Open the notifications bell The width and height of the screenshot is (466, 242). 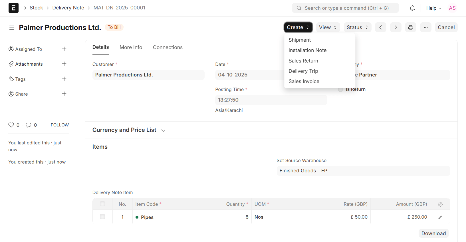(x=412, y=8)
